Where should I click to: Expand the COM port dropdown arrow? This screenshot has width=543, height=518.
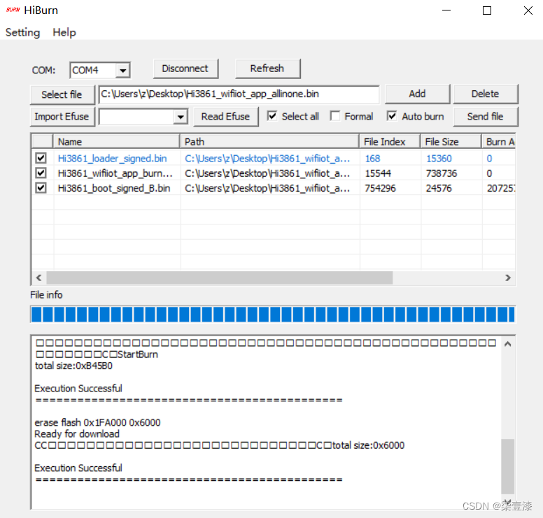pyautogui.click(x=122, y=70)
